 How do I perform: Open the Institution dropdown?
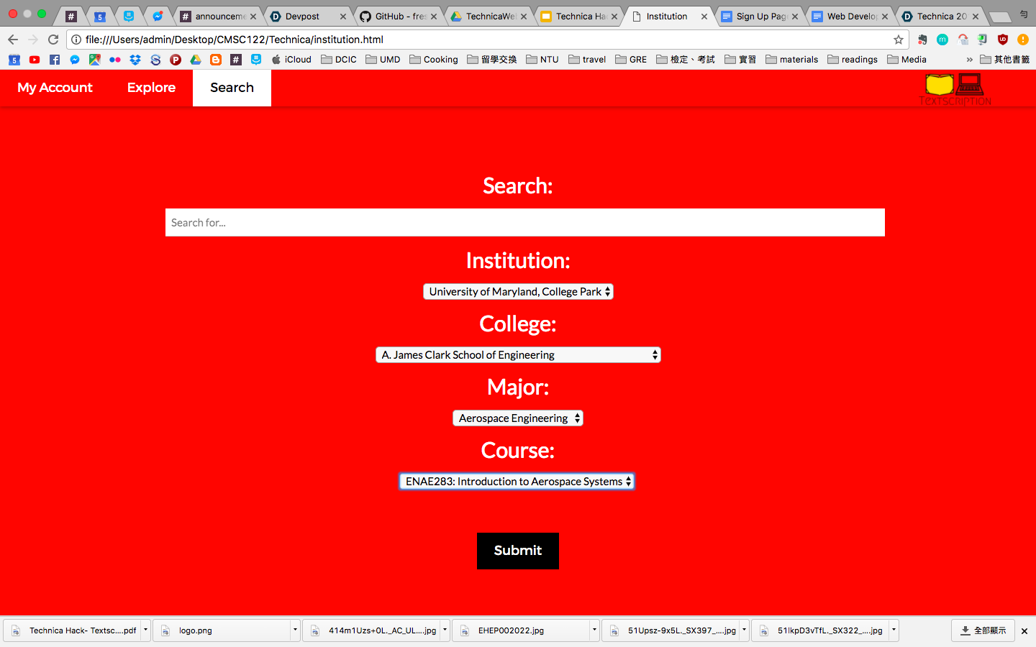click(x=518, y=291)
